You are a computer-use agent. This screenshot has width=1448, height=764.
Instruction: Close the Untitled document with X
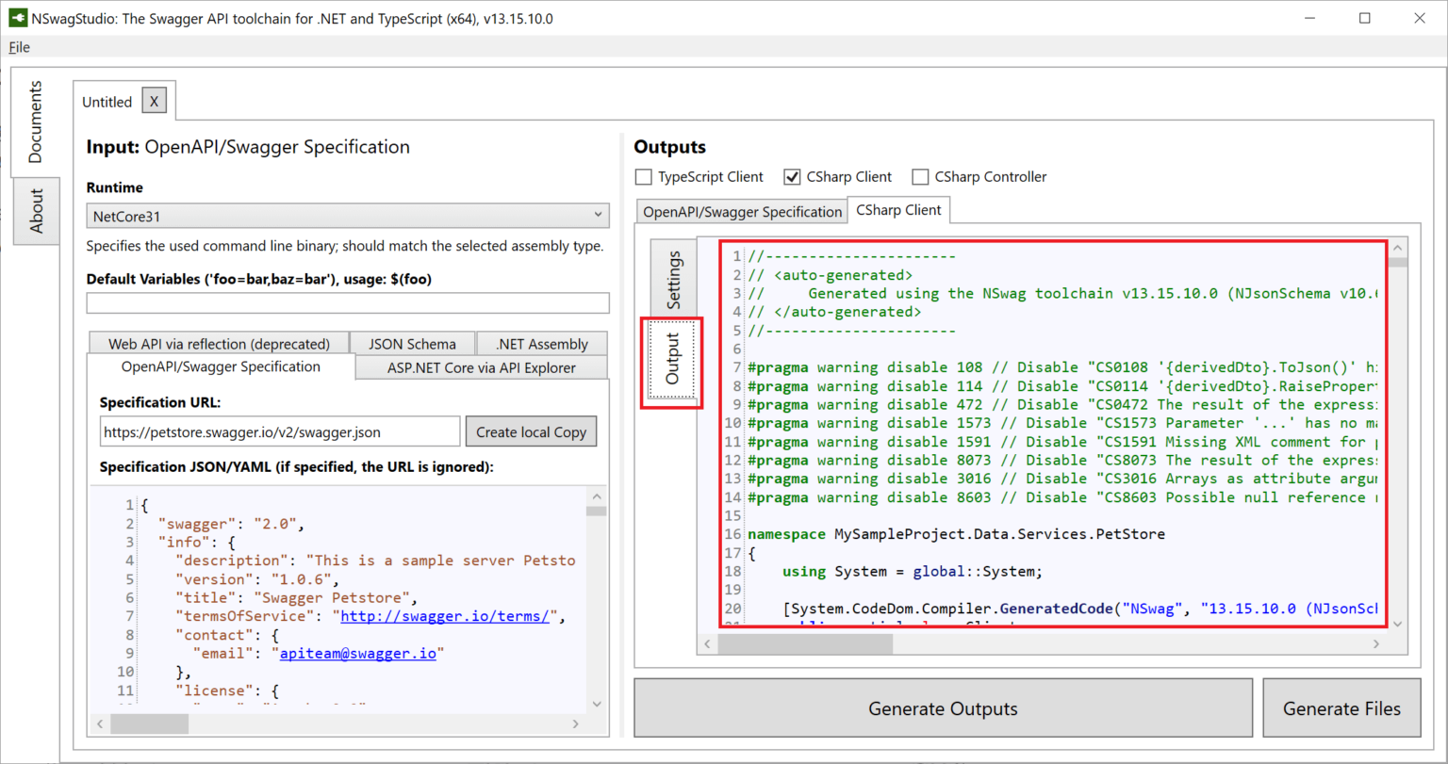pyautogui.click(x=155, y=101)
